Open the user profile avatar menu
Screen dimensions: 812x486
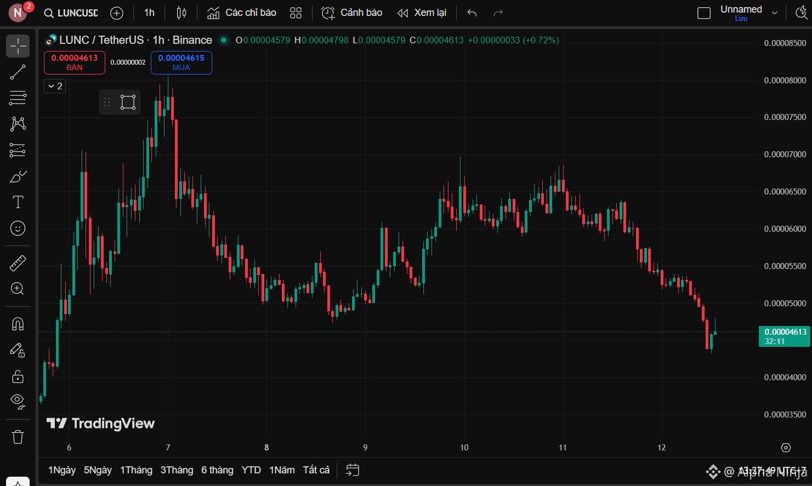[18, 13]
